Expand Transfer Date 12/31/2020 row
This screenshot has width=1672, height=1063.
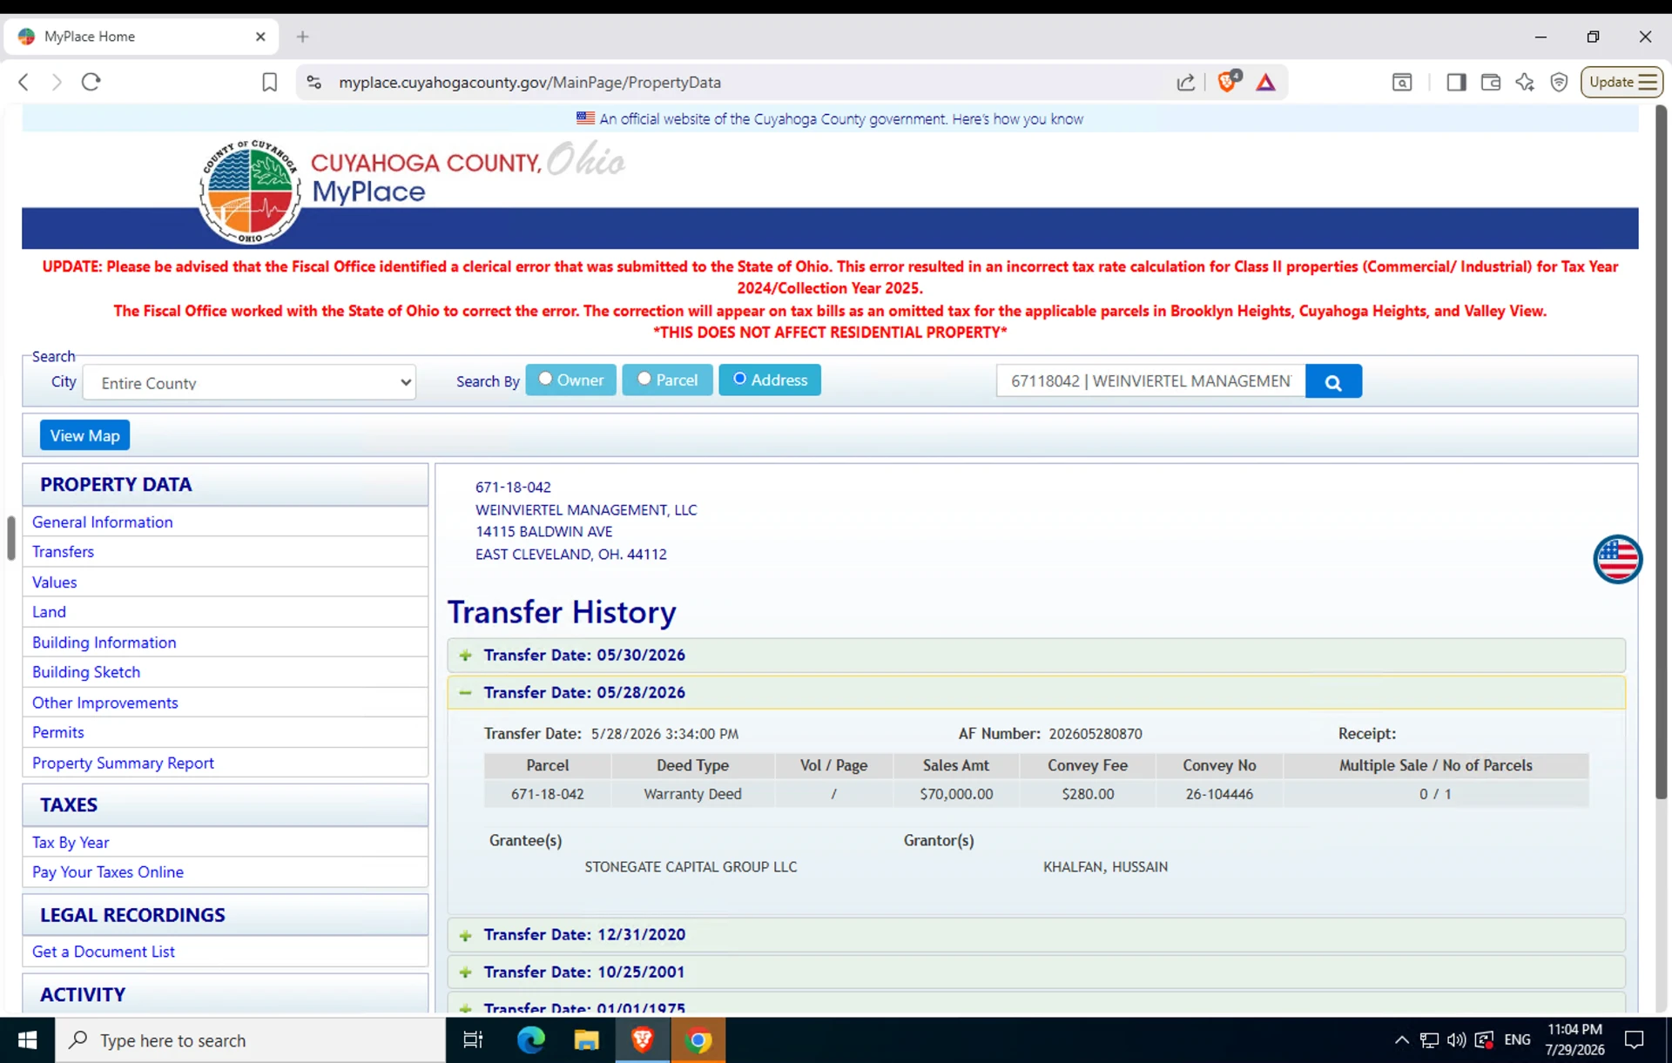pyautogui.click(x=1036, y=934)
